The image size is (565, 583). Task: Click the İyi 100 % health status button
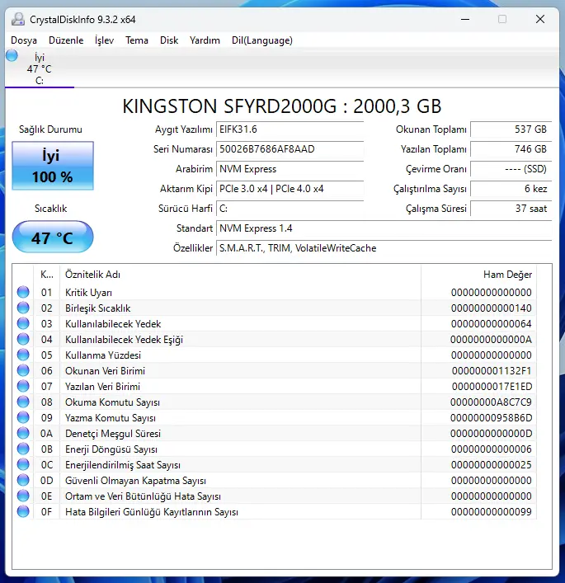point(53,166)
